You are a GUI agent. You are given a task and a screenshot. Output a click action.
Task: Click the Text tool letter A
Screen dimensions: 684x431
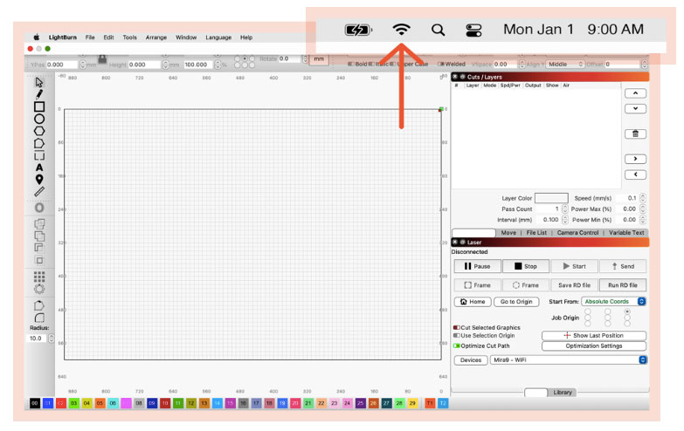click(x=39, y=168)
